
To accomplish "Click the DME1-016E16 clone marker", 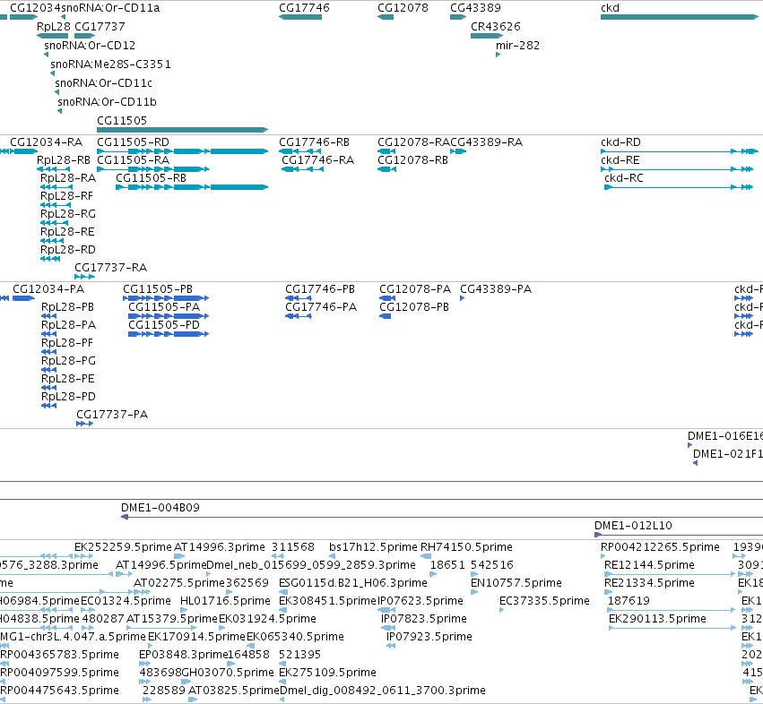I will pyautogui.click(x=690, y=445).
